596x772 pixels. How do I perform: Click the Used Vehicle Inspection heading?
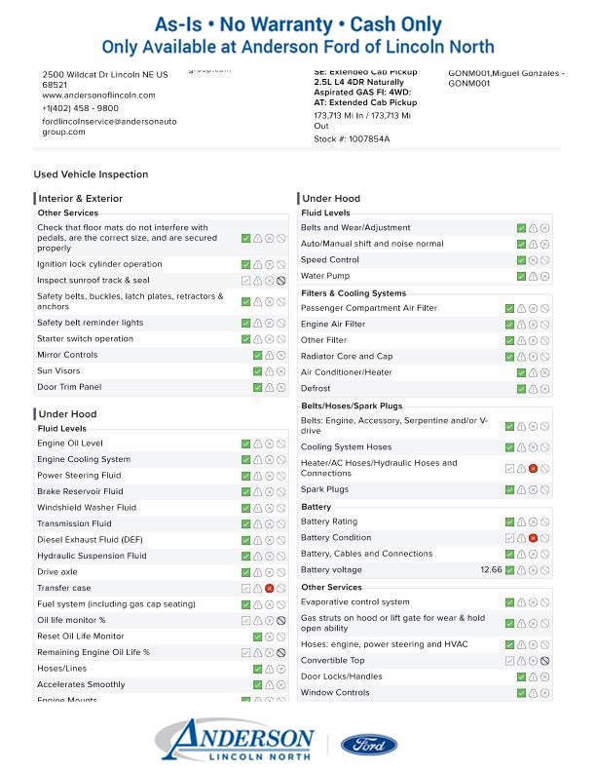pyautogui.click(x=91, y=174)
